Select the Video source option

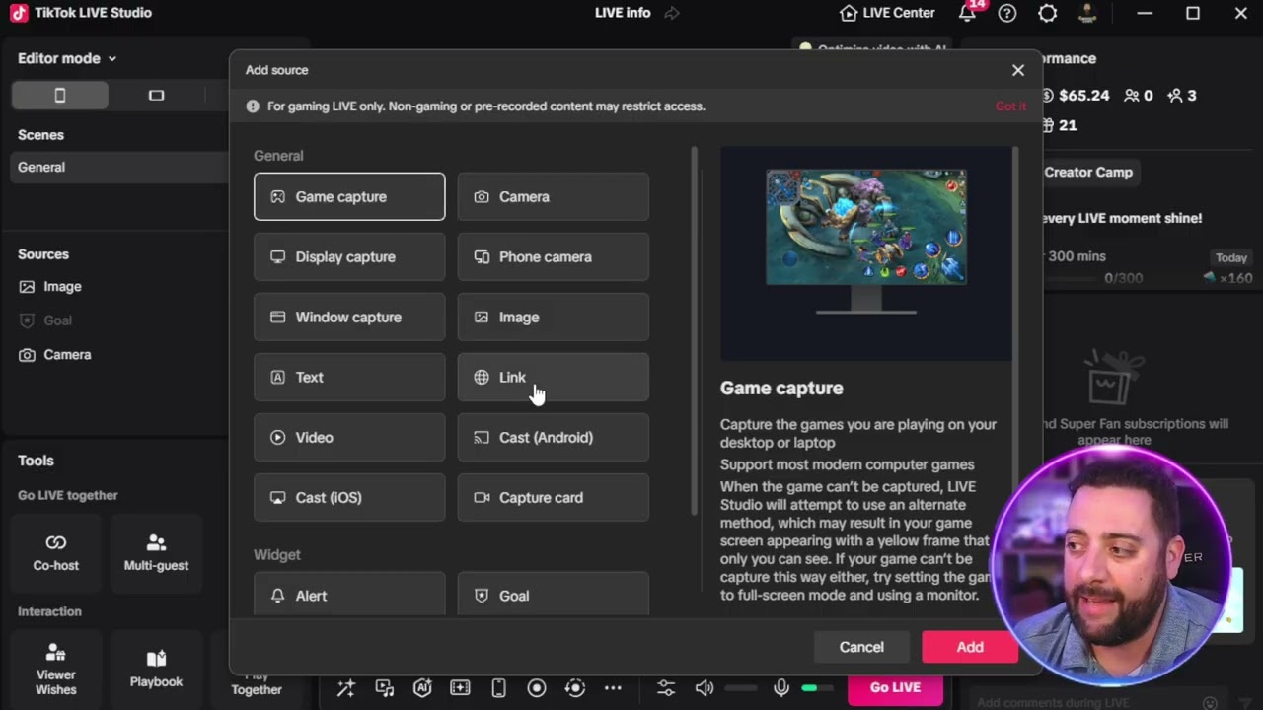coord(349,437)
